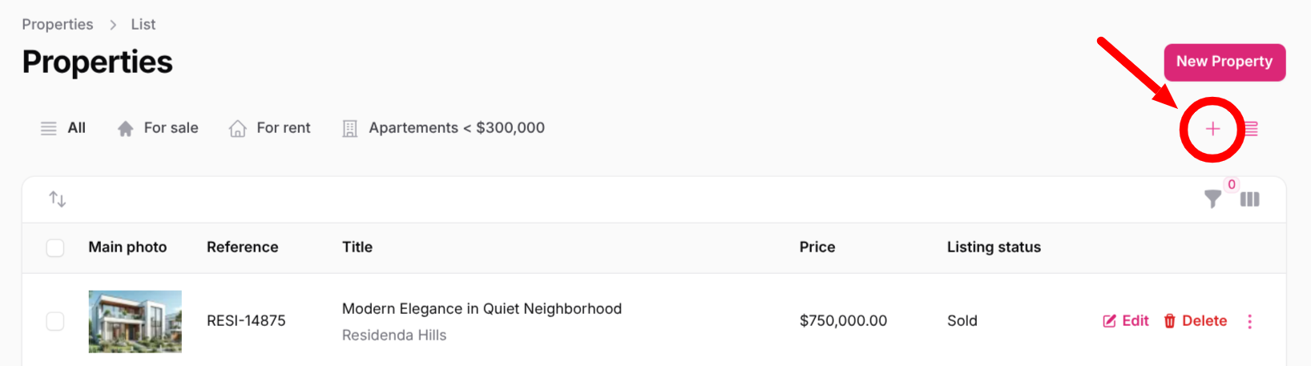Click the property main photo thumbnail

pyautogui.click(x=135, y=321)
